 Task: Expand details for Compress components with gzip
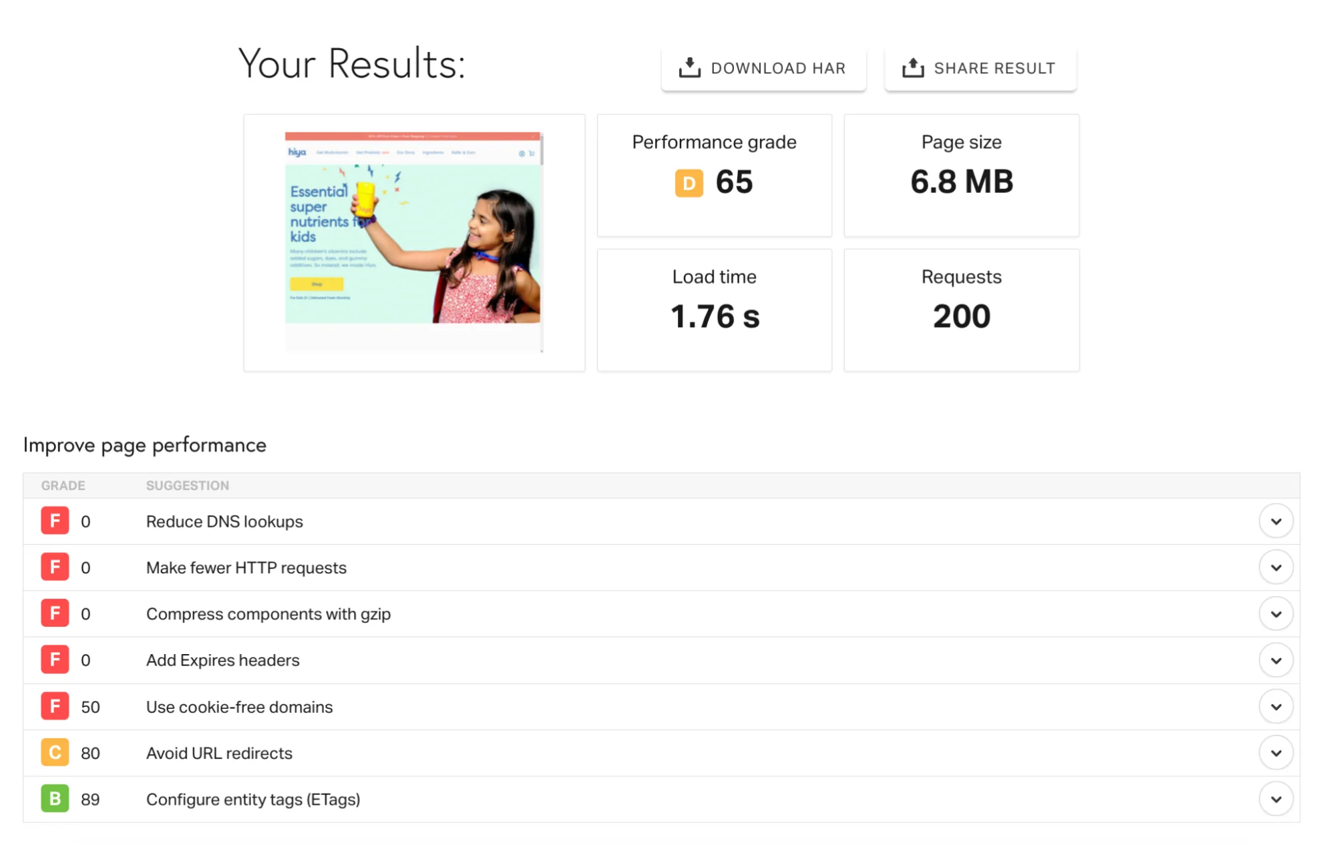coord(1276,613)
